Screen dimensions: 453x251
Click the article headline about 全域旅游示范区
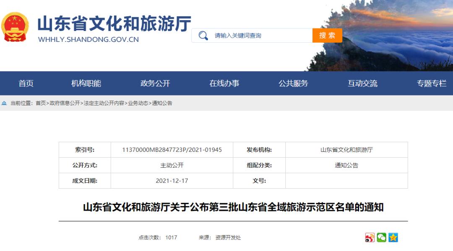click(233, 207)
